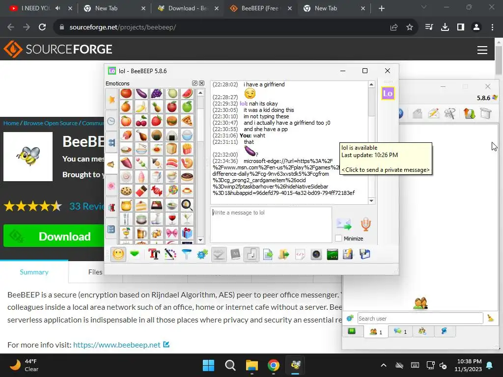Click the camera screenshot icon
This screenshot has width=503, height=377.
[x=316, y=255]
